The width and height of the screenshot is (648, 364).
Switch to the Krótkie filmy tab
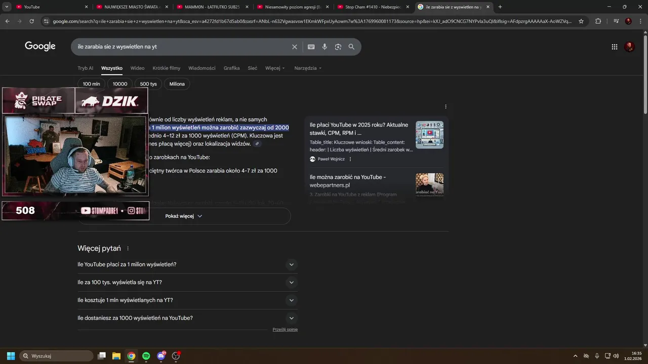[x=167, y=68]
